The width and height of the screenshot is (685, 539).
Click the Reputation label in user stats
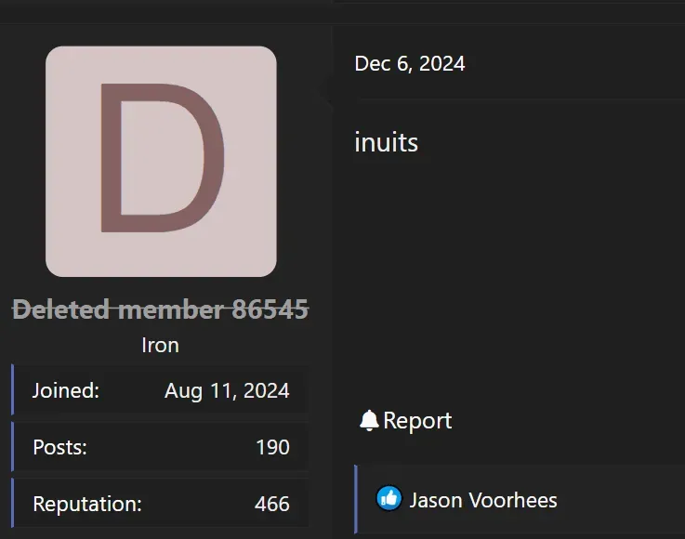87,504
